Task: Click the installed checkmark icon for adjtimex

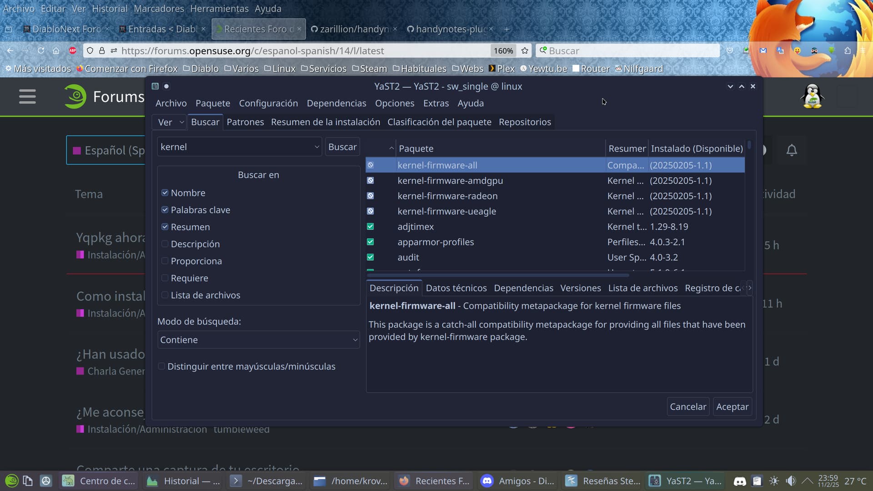Action: 371,226
